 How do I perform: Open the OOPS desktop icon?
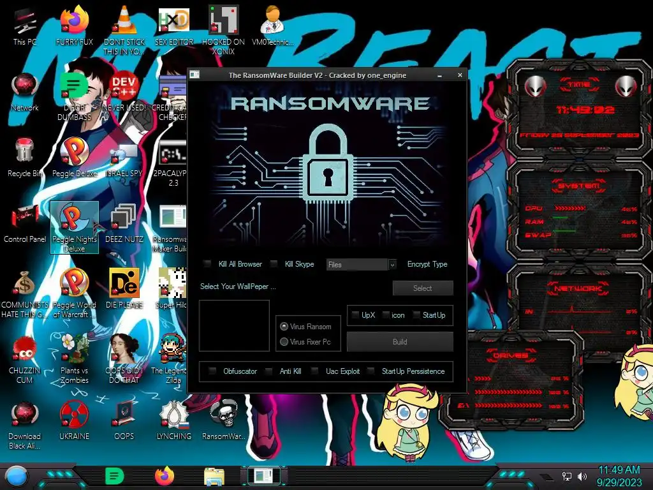coord(124,421)
